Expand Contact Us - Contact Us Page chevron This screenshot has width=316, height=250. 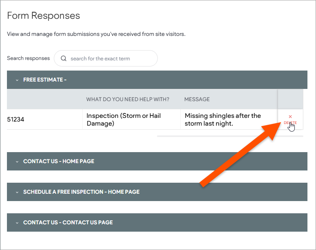pos(17,223)
